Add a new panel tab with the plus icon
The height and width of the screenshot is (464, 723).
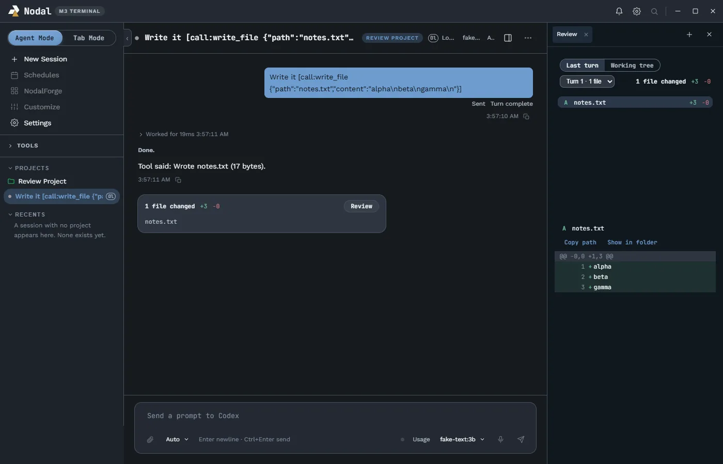click(689, 35)
